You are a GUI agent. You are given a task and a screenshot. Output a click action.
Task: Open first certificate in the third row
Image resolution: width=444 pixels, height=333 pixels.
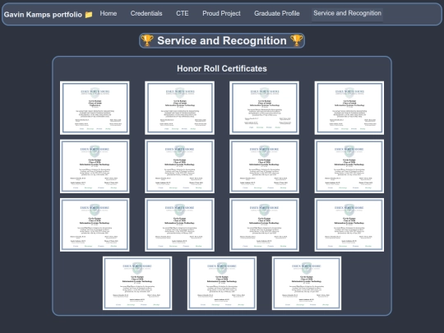(x=95, y=224)
